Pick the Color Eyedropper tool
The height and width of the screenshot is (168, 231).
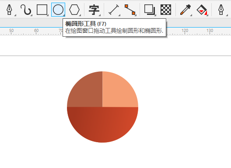pyautogui.click(x=185, y=10)
